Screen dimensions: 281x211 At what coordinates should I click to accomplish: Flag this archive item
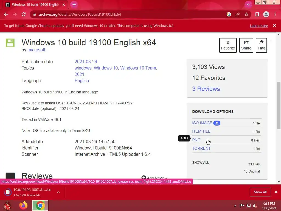click(x=261, y=45)
